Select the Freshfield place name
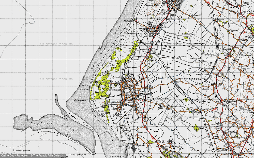 (115, 90)
